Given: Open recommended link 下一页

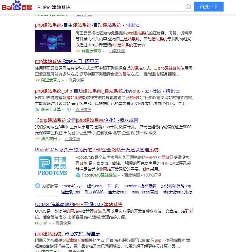Looking at the screenshot, I should tap(113, 186).
